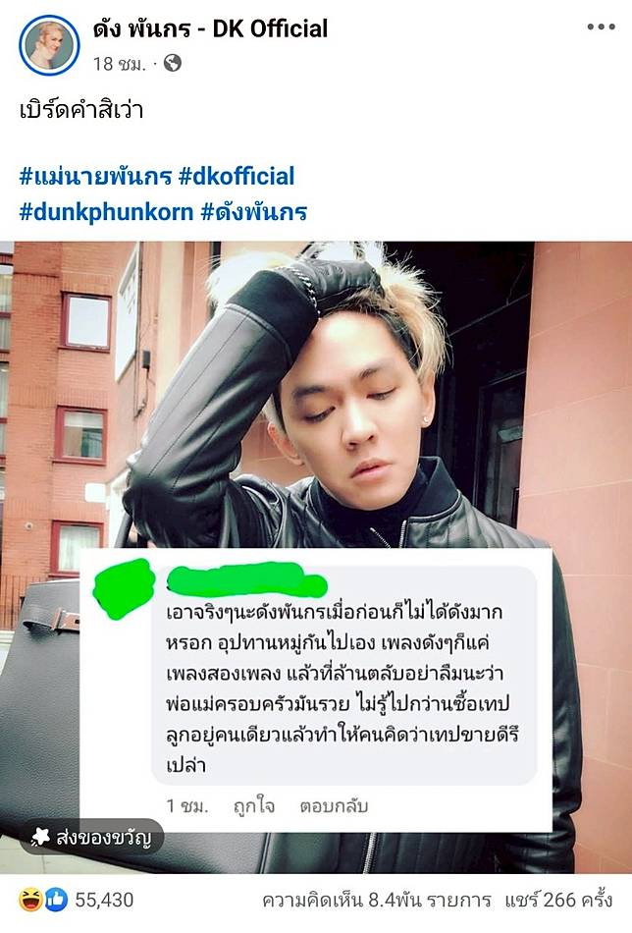Screen dimensions: 632x933
Task: Open the #dkofficial hashtag
Action: click(x=237, y=176)
